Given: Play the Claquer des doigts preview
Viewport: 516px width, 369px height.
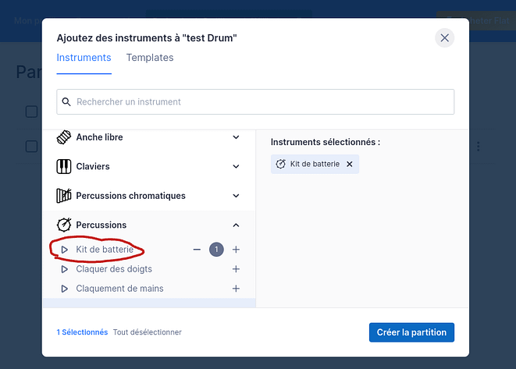Looking at the screenshot, I should pos(65,269).
